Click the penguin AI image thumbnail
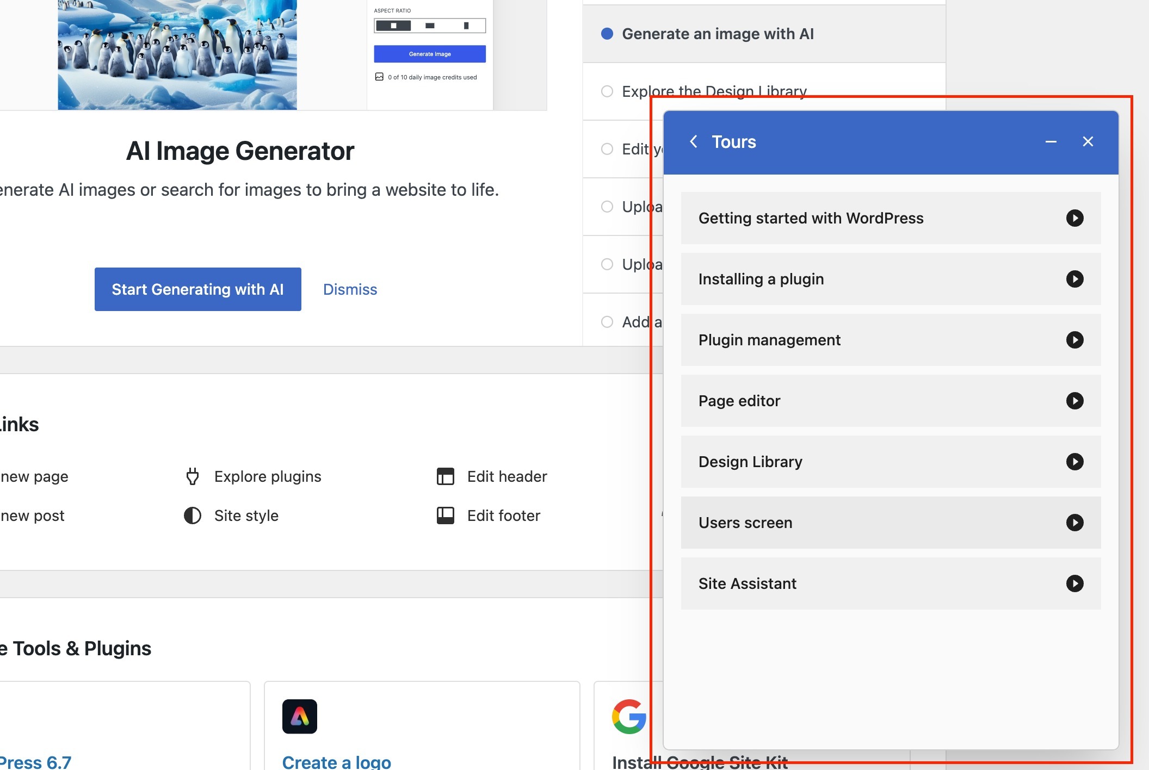 [177, 54]
